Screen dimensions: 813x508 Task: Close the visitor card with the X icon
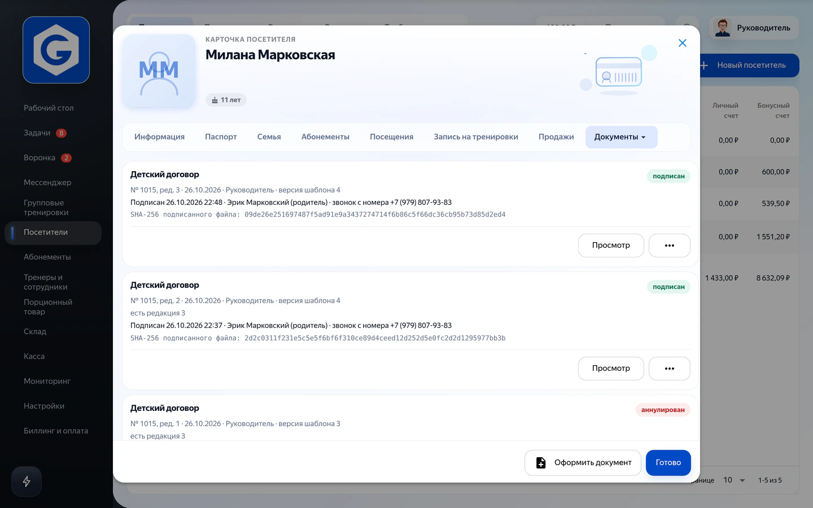point(683,43)
